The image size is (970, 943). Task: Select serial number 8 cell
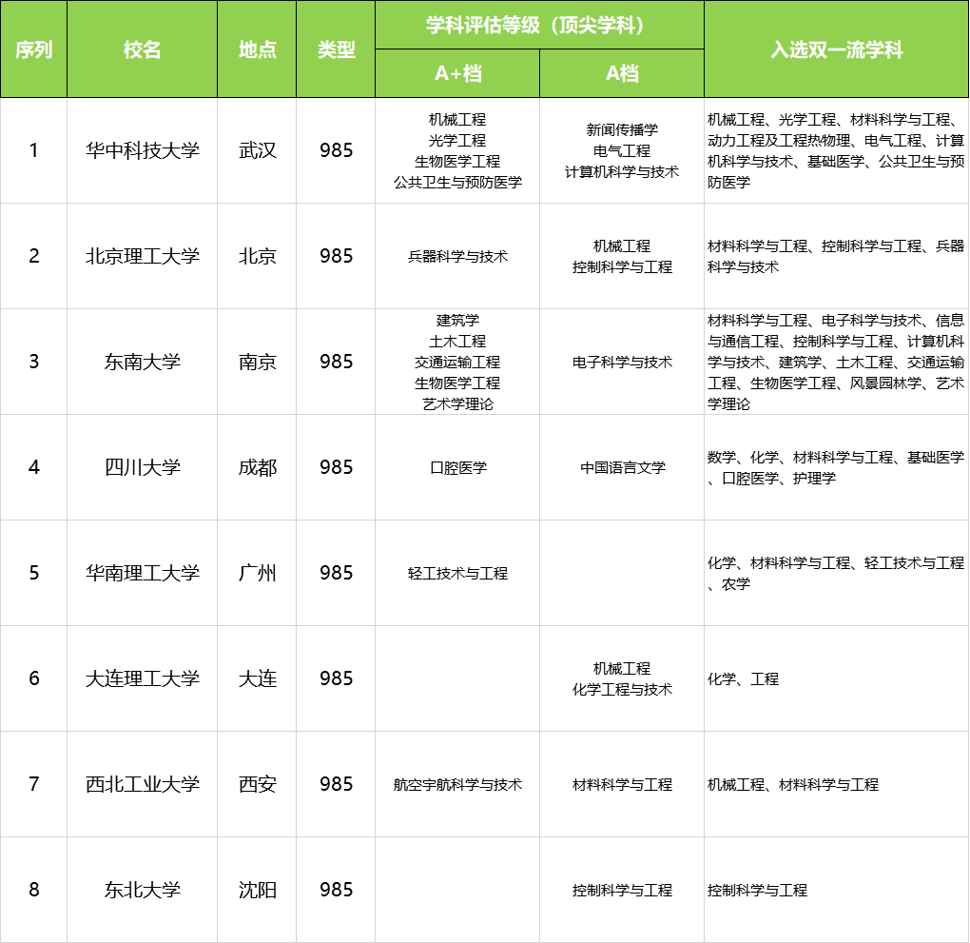[x=33, y=890]
